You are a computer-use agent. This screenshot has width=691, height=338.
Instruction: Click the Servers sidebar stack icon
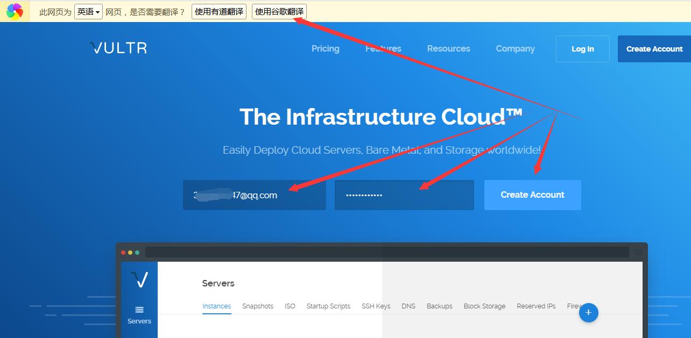[139, 310]
